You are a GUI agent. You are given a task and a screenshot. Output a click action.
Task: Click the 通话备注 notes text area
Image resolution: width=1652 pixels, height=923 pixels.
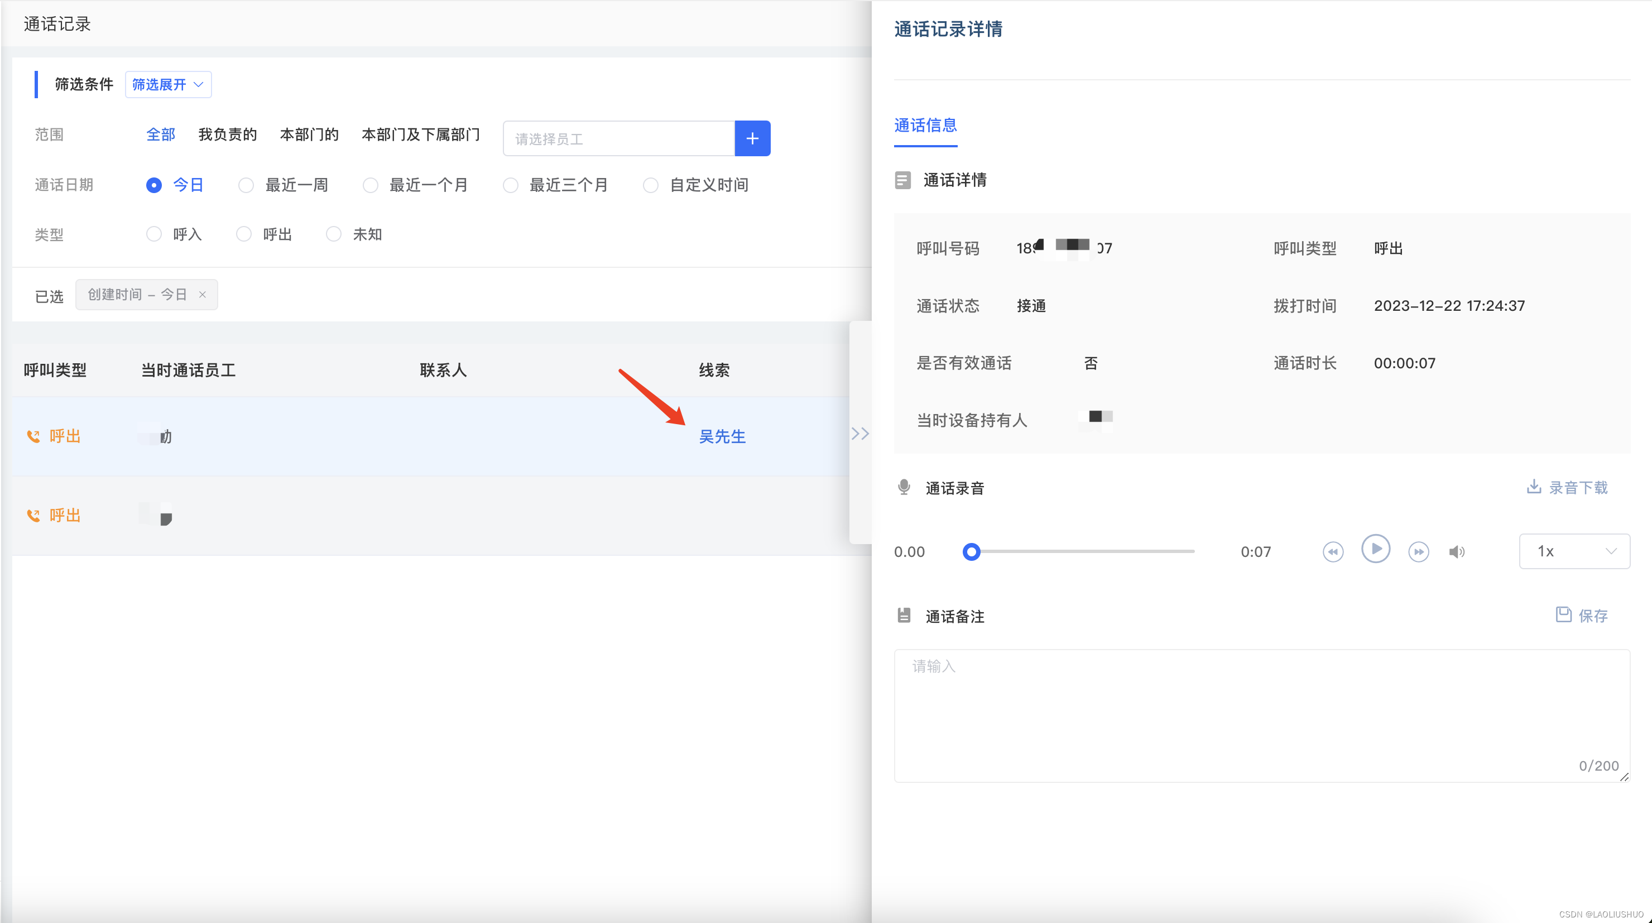tap(1261, 715)
